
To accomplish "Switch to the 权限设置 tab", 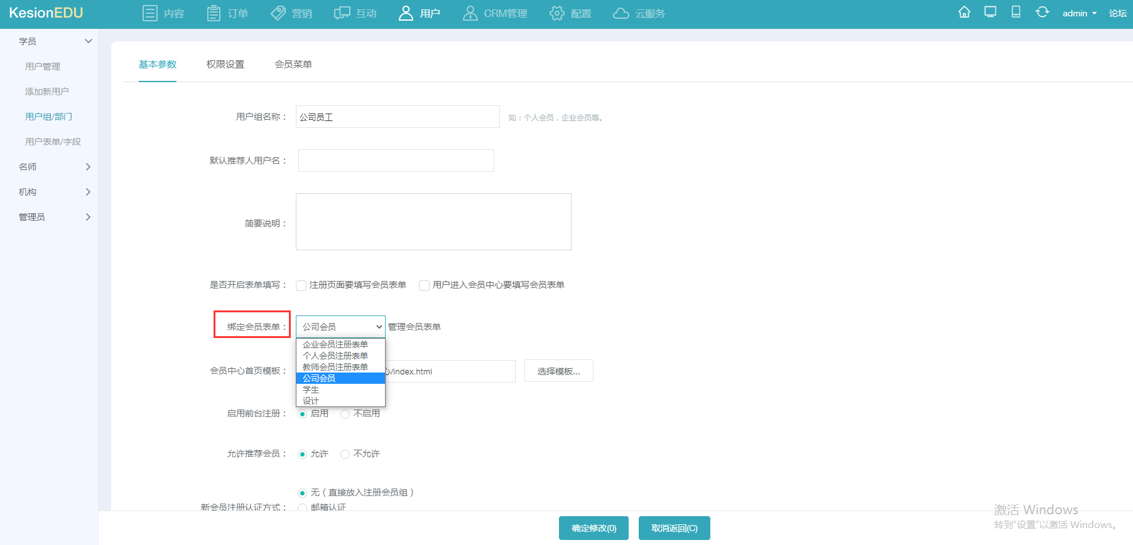I will point(225,65).
